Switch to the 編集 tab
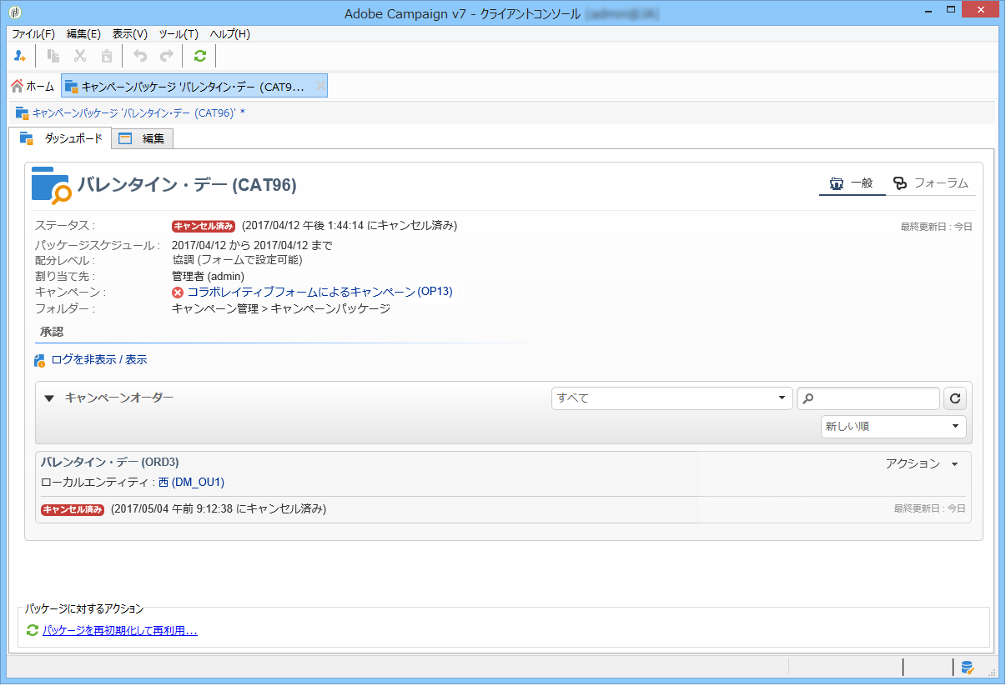 pos(143,139)
